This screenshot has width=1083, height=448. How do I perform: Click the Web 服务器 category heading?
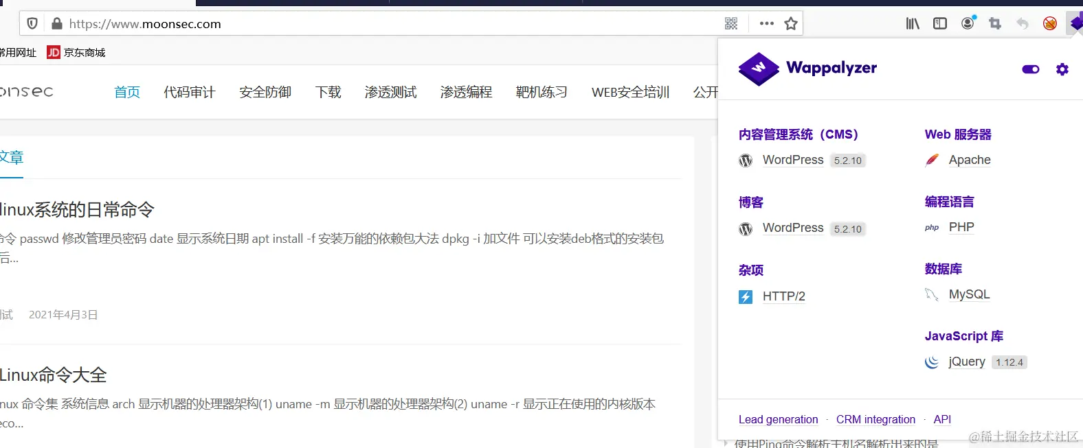pyautogui.click(x=958, y=134)
